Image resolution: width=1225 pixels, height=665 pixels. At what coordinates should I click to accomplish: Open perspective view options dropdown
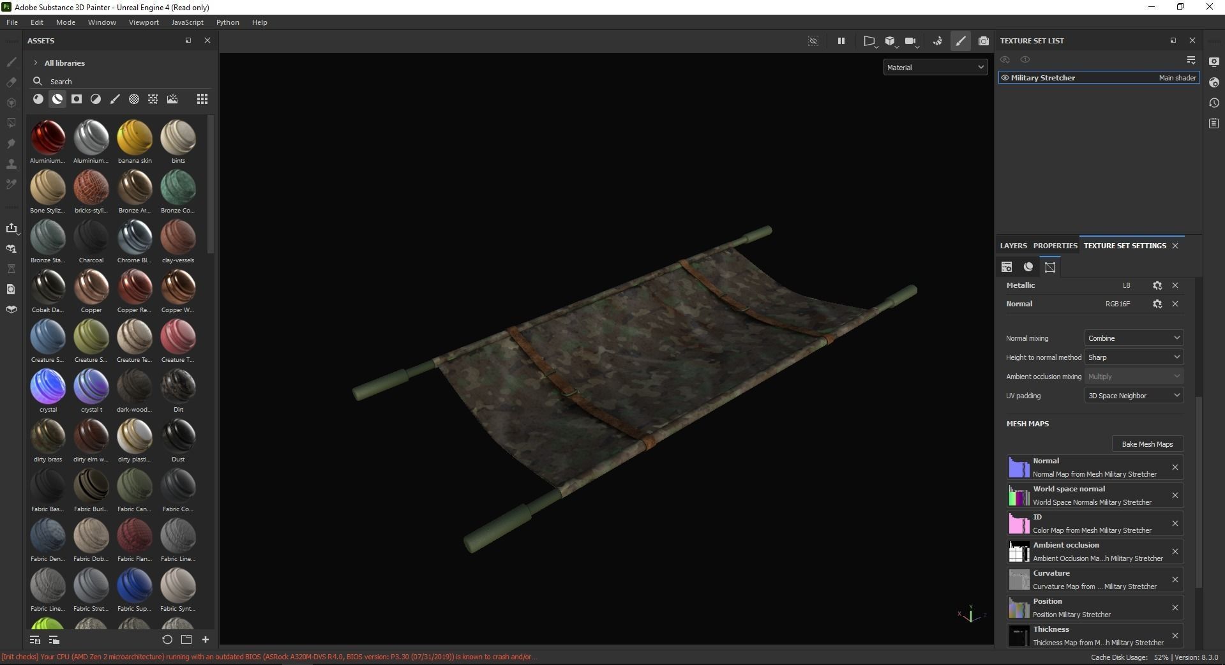point(871,41)
